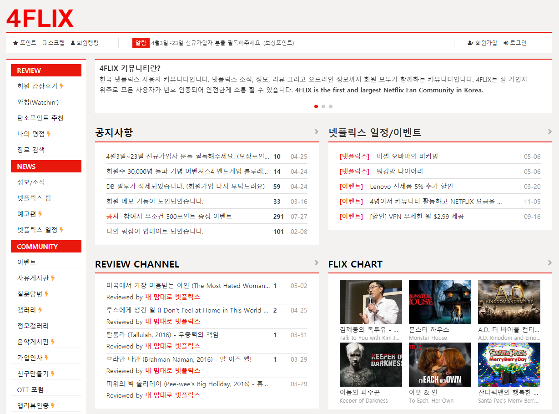This screenshot has height=414, width=559.
Task: Open 장르 검색 menu item
Action: tap(31, 150)
